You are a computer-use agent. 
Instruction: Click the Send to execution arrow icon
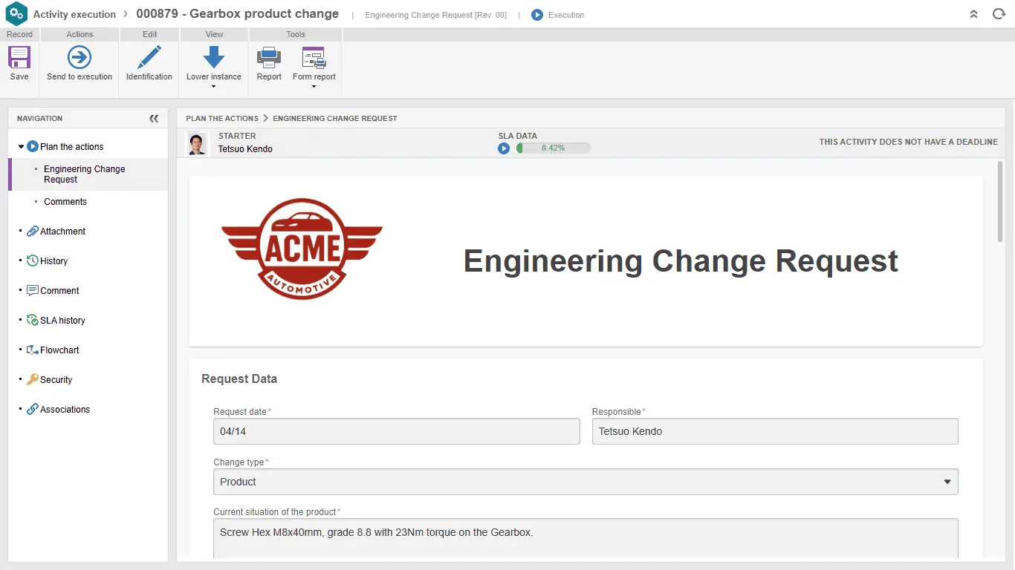click(x=80, y=57)
